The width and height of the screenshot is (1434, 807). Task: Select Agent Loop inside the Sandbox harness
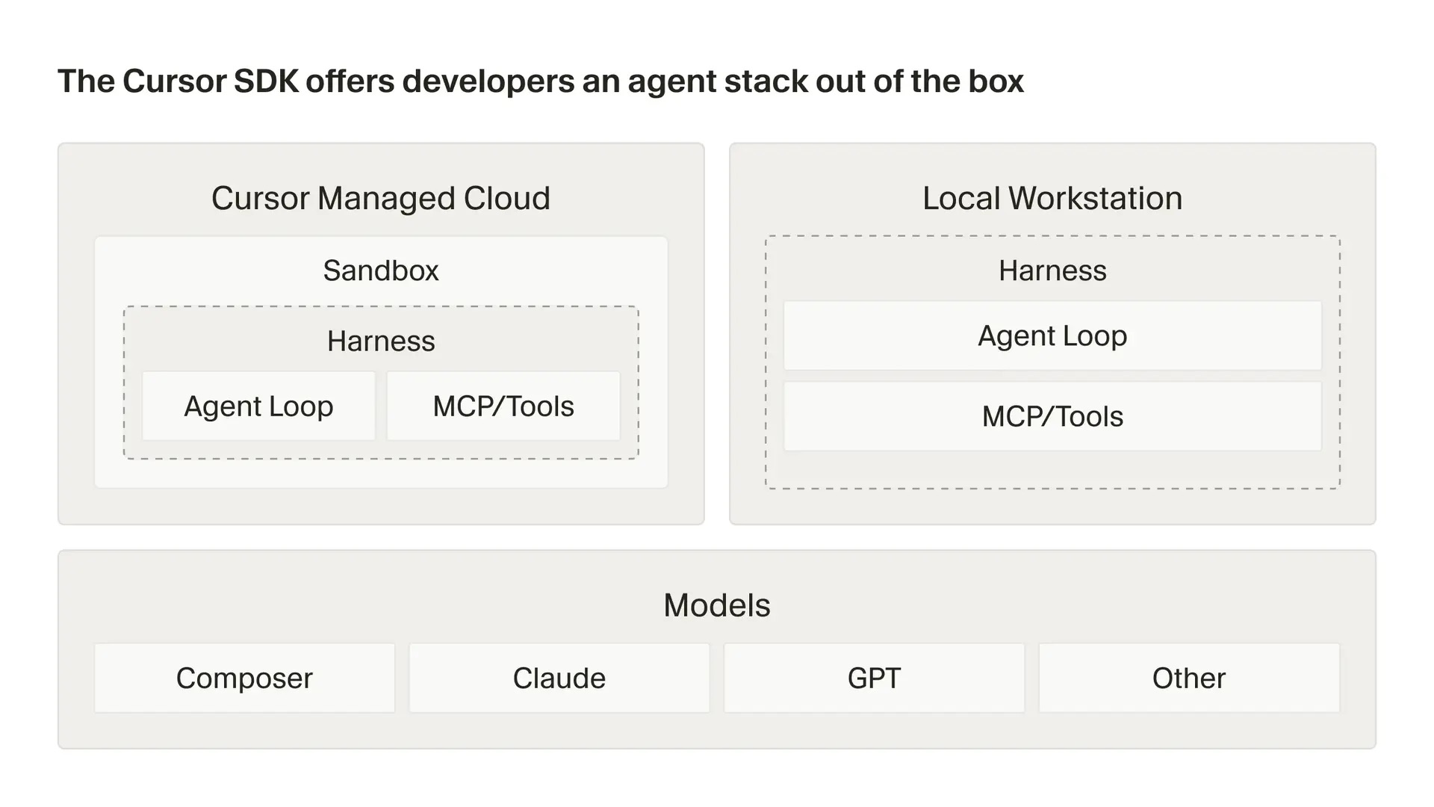click(x=258, y=406)
